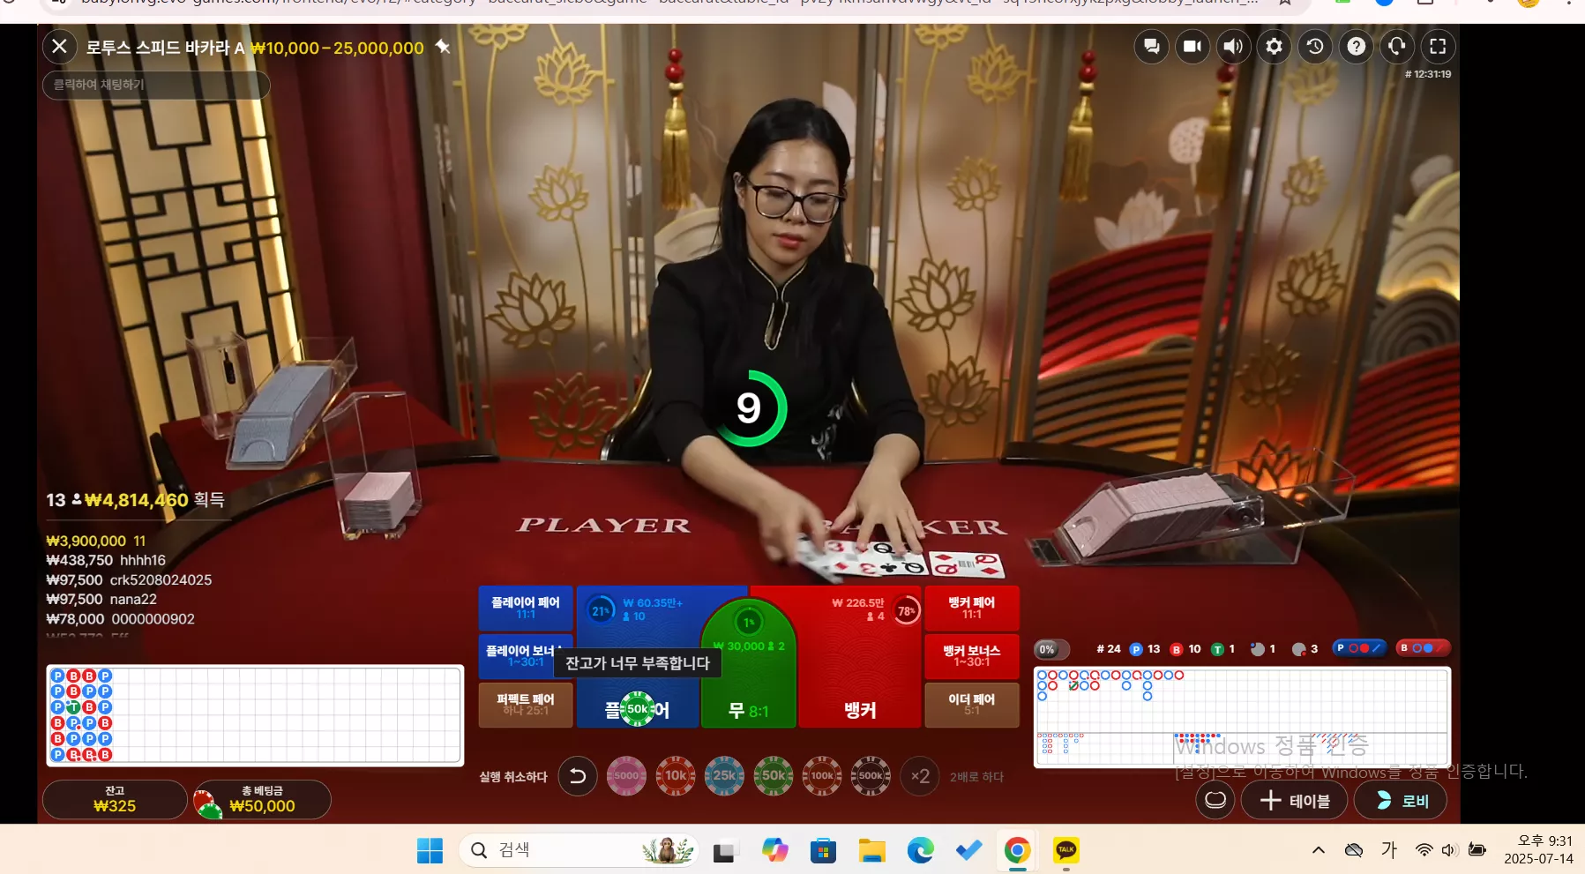The width and height of the screenshot is (1585, 874).
Task: Select the 100k chip
Action: tap(822, 776)
